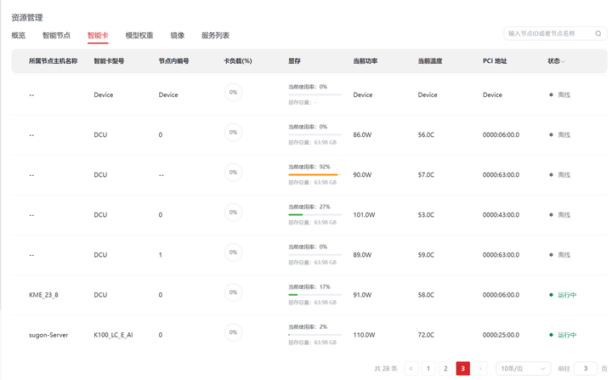Switch to the 镜像 tab

[177, 36]
